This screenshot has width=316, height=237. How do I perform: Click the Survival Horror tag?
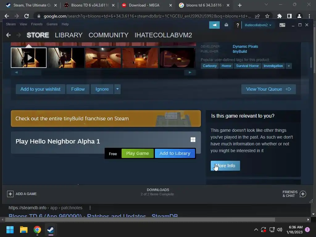(247, 66)
